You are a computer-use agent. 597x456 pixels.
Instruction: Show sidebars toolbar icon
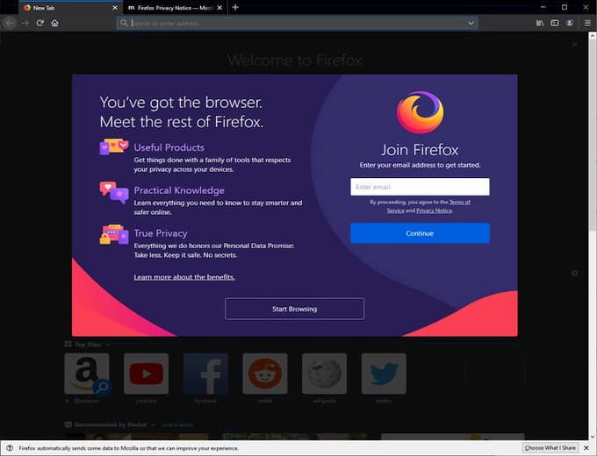pyautogui.click(x=555, y=23)
